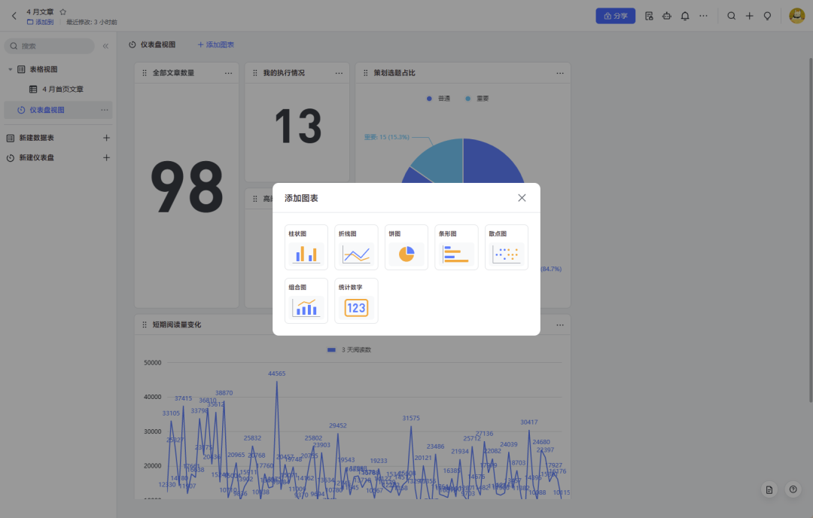Open the form/permission icon beside share

click(x=649, y=16)
